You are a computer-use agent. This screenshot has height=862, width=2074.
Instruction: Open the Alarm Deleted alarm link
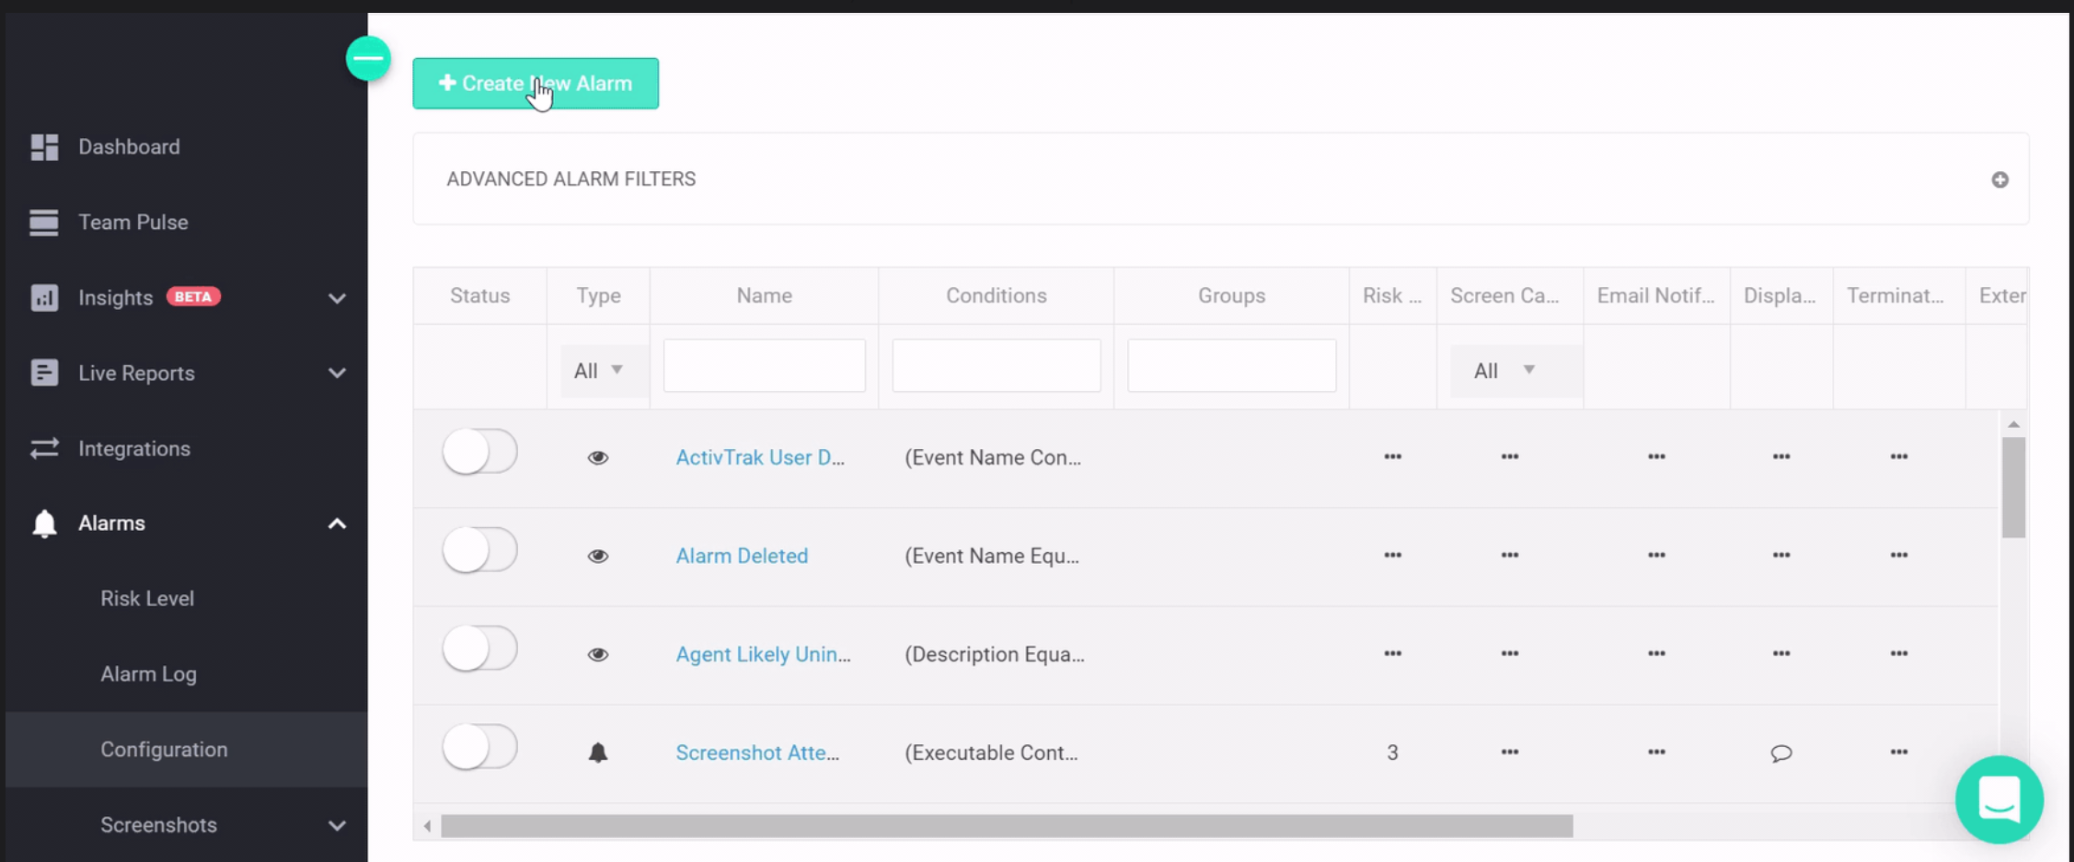pyautogui.click(x=742, y=556)
